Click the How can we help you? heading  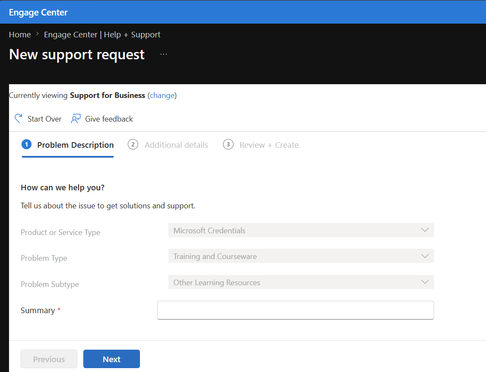(x=63, y=188)
